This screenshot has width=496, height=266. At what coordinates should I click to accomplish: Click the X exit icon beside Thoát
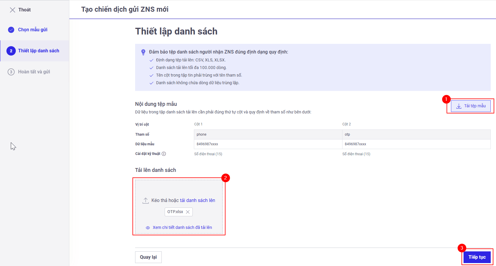coord(12,10)
